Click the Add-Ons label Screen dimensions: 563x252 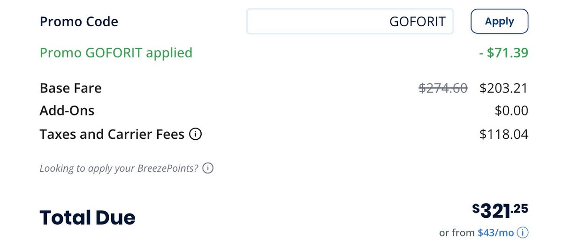pos(67,111)
